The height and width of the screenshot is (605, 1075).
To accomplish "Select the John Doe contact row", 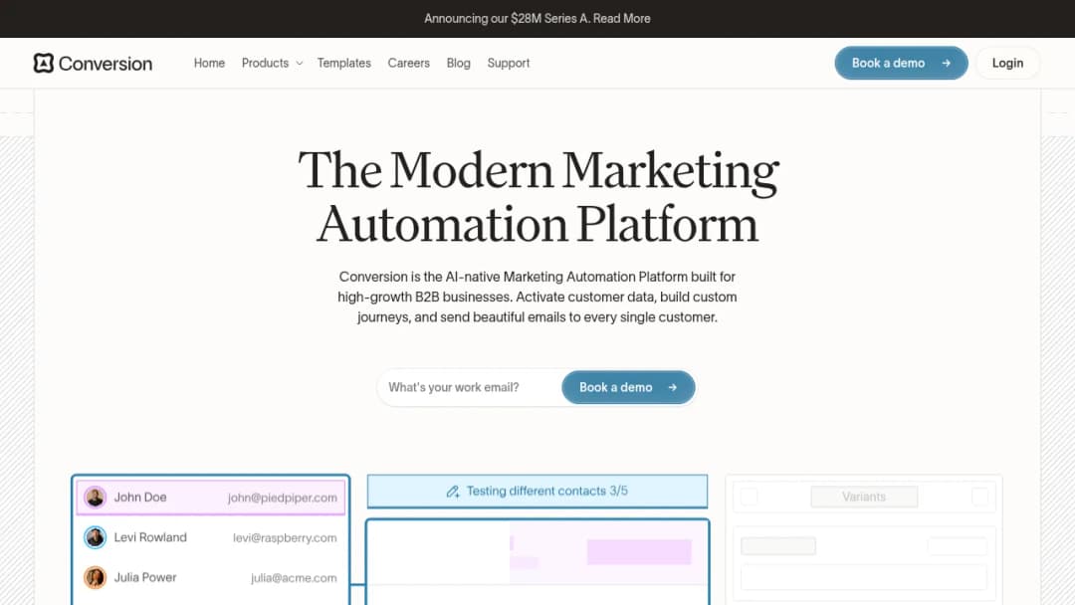I will (x=210, y=498).
